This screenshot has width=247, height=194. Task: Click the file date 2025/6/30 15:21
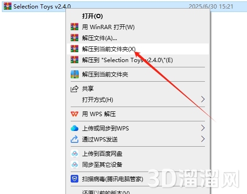point(211,7)
